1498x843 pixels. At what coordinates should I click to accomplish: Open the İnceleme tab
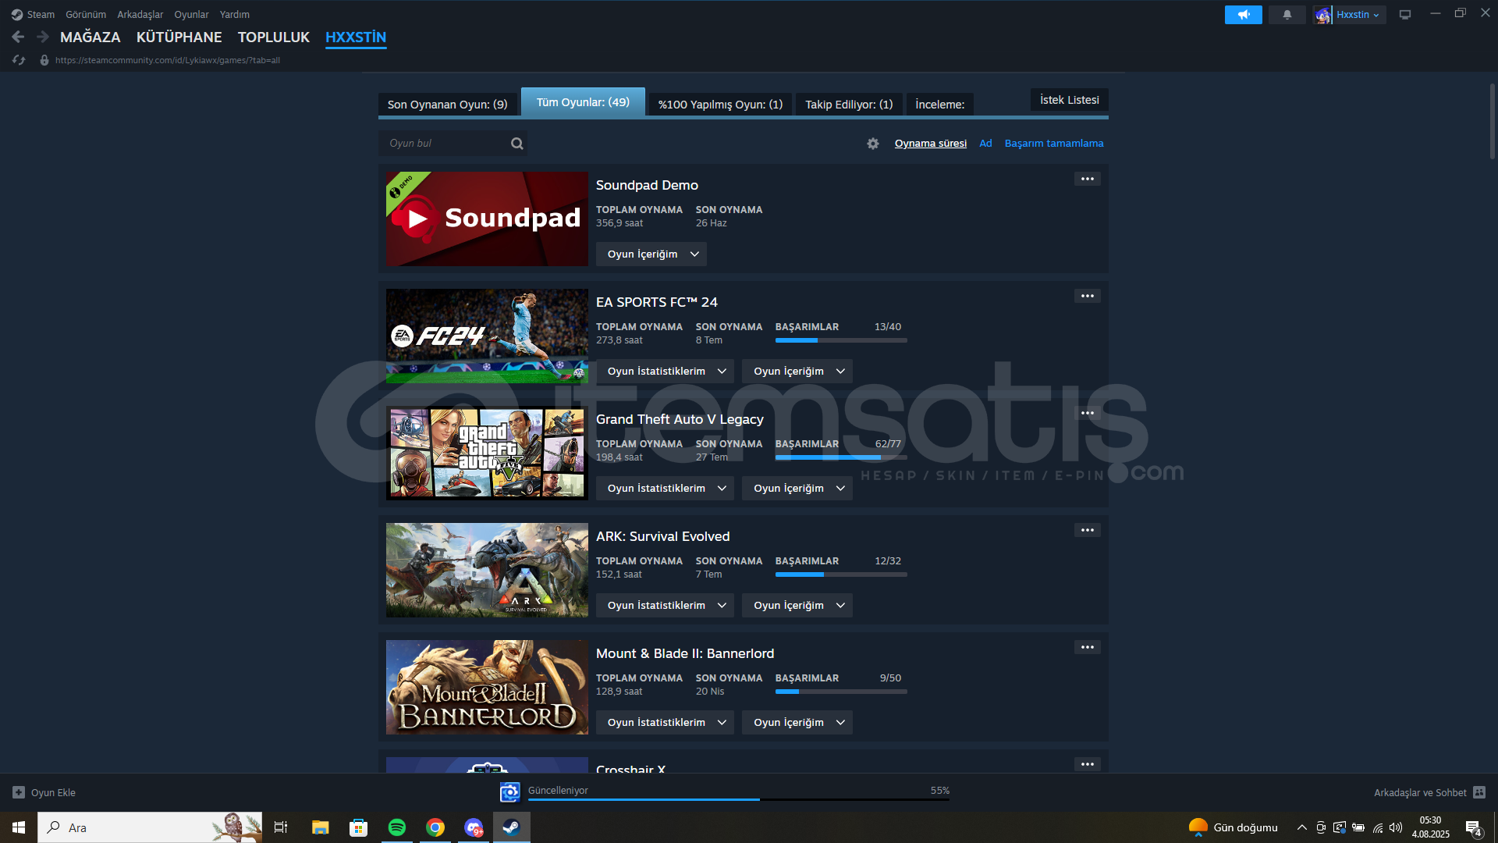click(x=939, y=105)
